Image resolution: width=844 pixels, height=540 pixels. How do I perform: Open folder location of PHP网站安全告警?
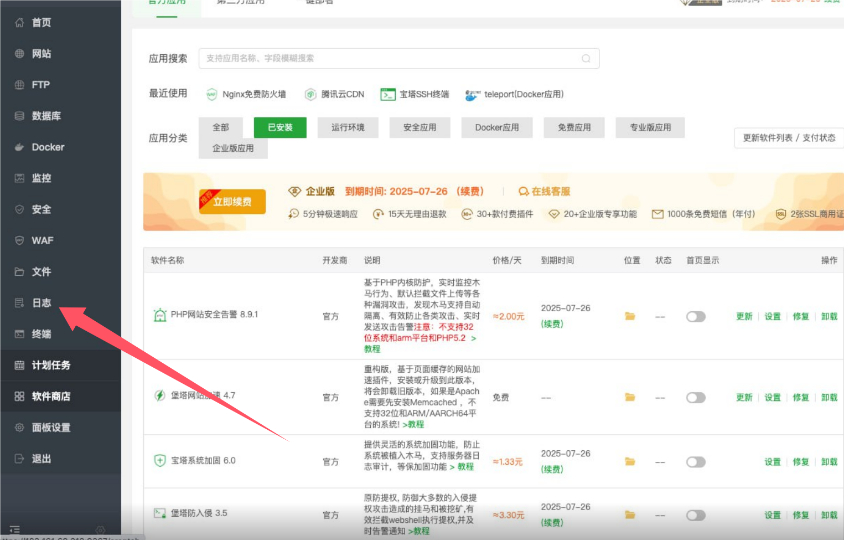click(x=630, y=316)
